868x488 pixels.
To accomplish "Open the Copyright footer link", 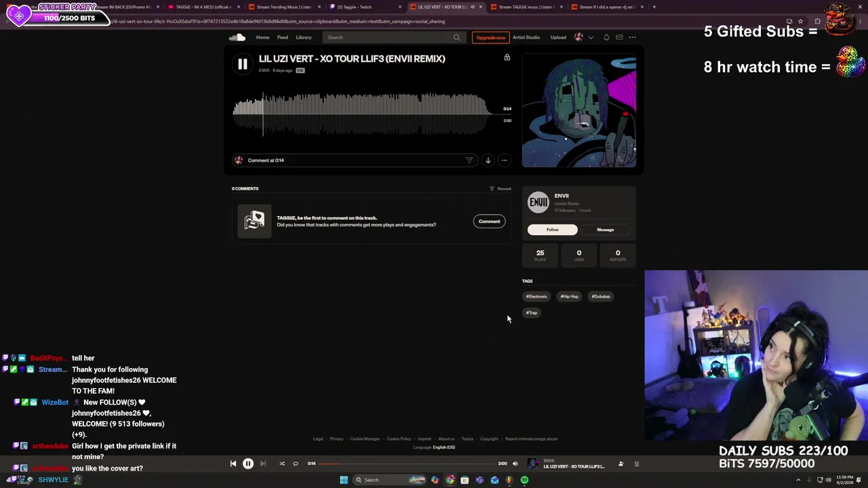I will tap(489, 439).
